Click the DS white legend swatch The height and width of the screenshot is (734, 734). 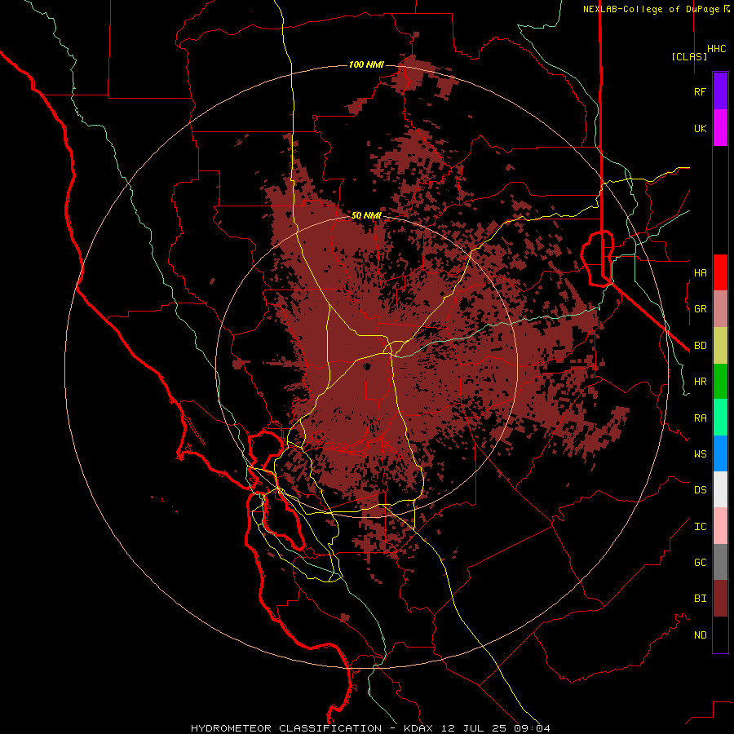[720, 489]
